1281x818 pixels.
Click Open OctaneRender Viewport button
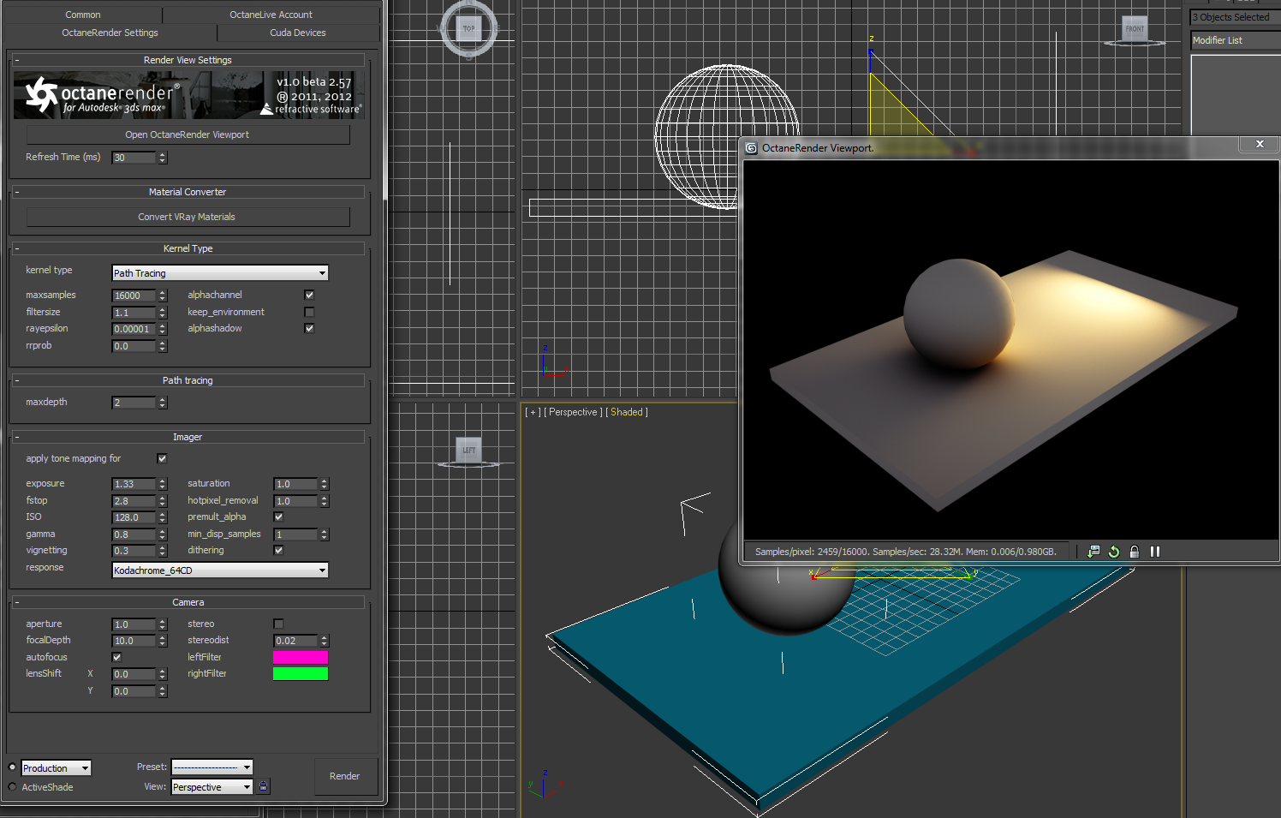pyautogui.click(x=188, y=134)
